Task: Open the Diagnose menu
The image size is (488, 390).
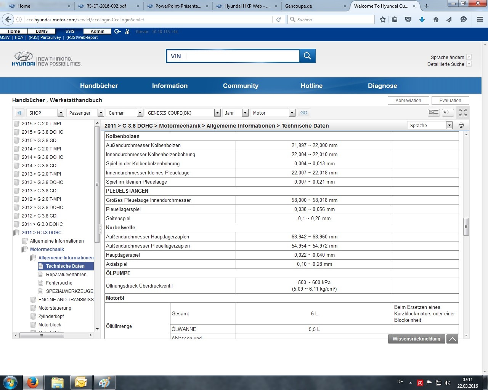Action: click(382, 86)
